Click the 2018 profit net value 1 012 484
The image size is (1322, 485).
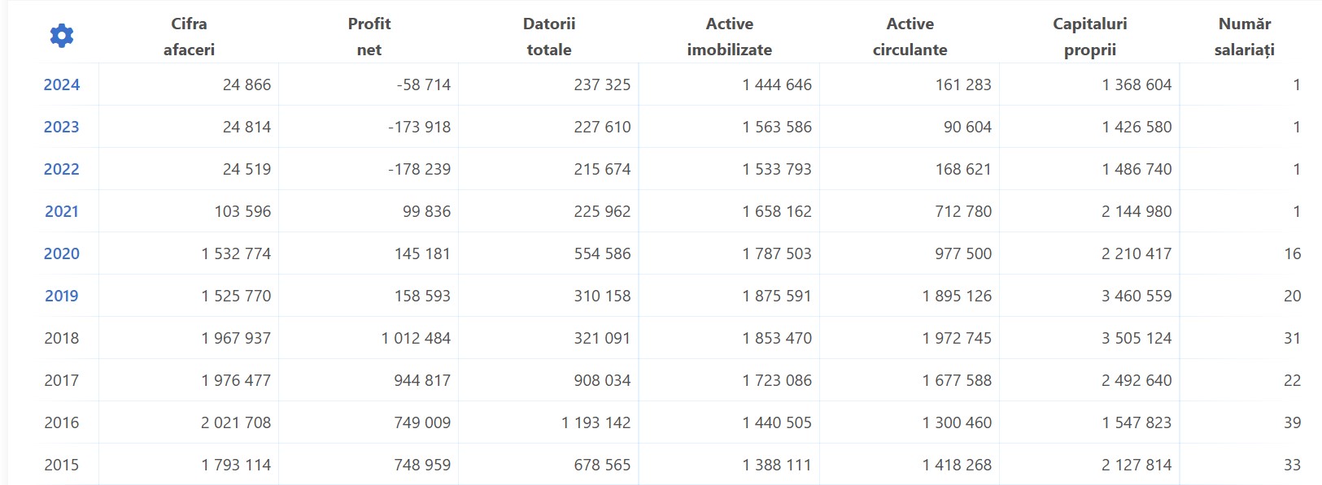tap(416, 338)
